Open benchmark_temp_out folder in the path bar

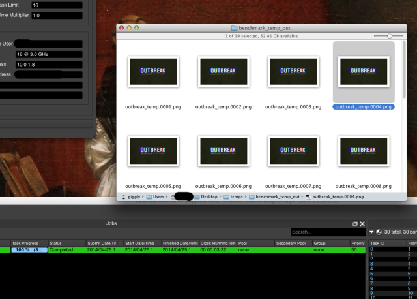pos(274,197)
